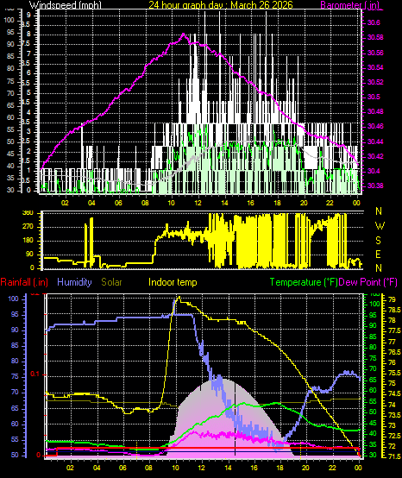Select the Indoor temp legend label
This screenshot has height=478, width=402.
[173, 282]
